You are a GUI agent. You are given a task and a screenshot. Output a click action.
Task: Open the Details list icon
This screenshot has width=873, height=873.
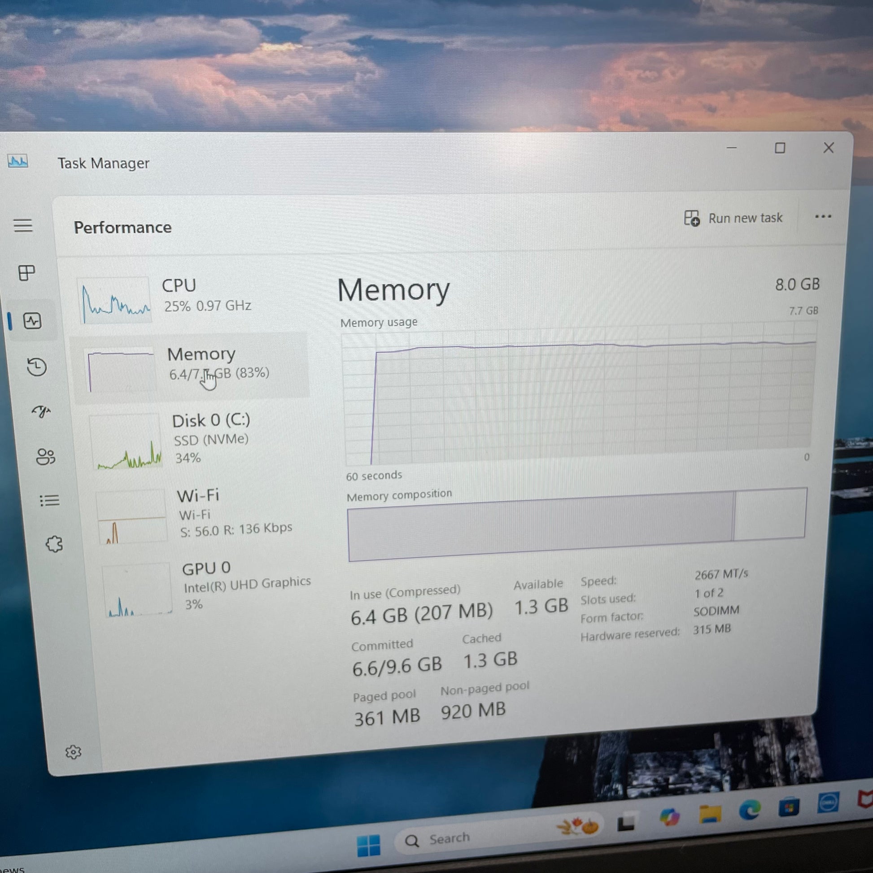tap(50, 500)
